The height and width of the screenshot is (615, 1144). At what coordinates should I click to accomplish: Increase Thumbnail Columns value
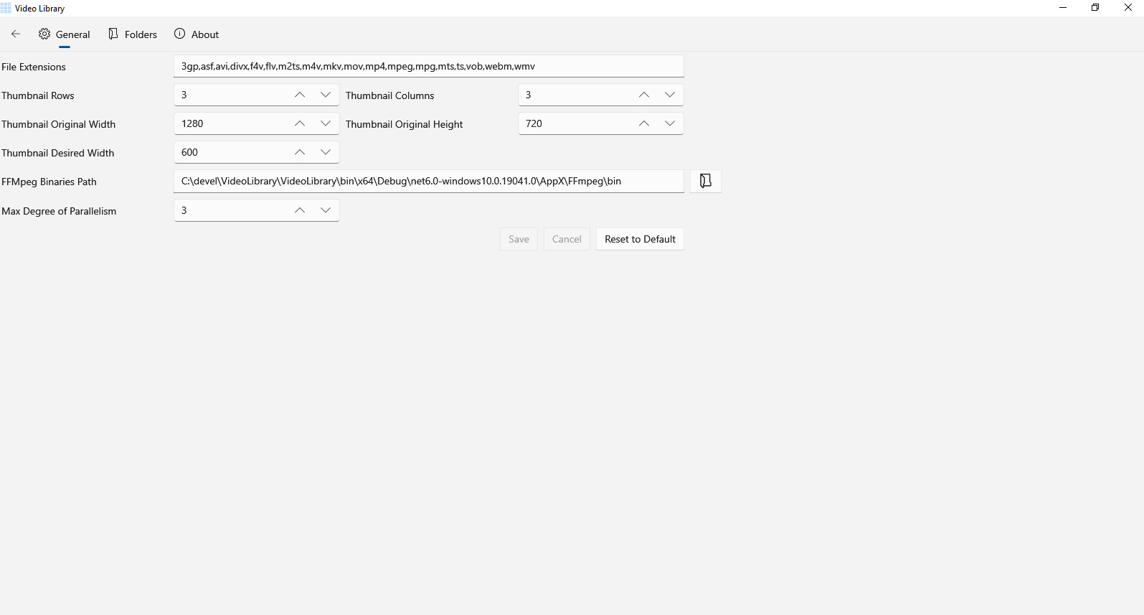pos(644,95)
